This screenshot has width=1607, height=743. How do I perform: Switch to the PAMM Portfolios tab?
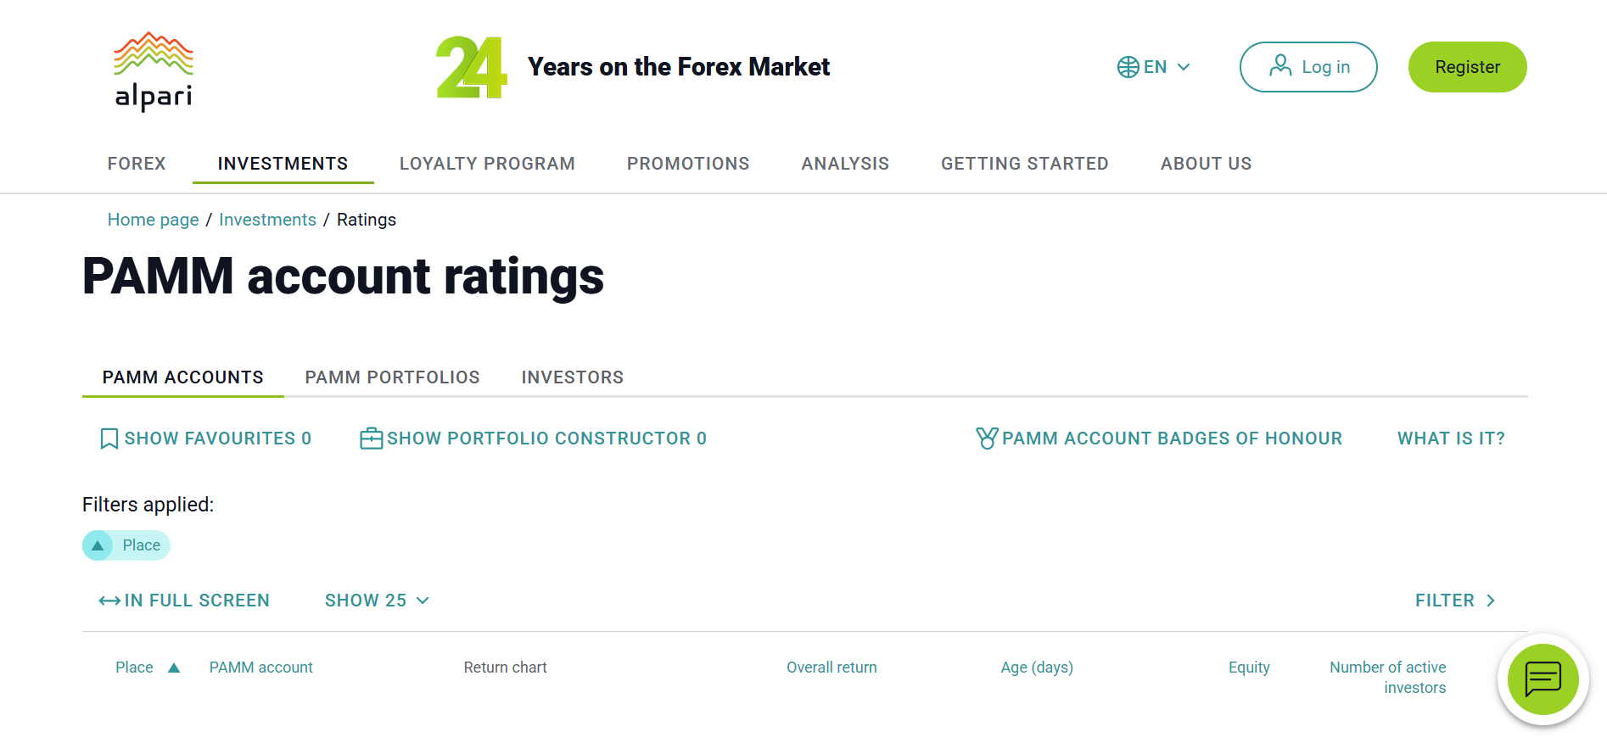392,377
